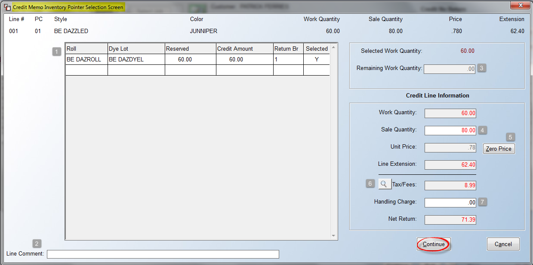Viewport: 533px width, 265px height.
Task: Click numbered marker 2 above Line Comment
Action: point(37,243)
